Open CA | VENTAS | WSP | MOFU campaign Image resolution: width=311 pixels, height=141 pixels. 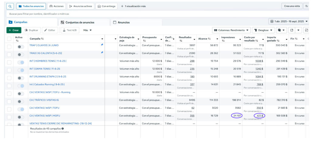click(x=44, y=116)
